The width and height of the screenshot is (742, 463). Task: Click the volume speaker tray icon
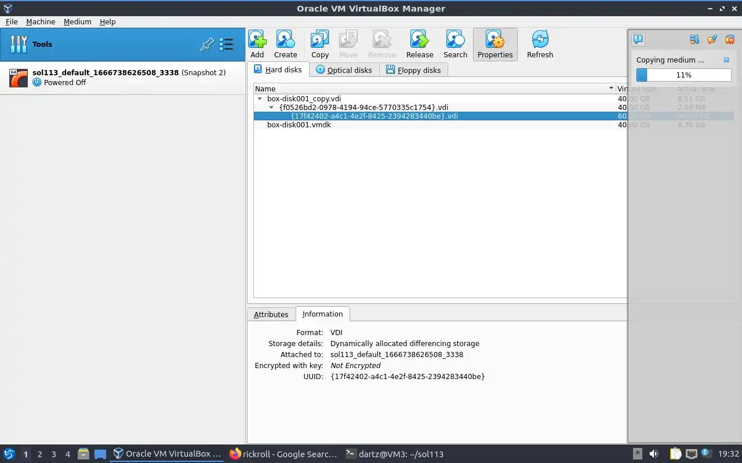[653, 454]
